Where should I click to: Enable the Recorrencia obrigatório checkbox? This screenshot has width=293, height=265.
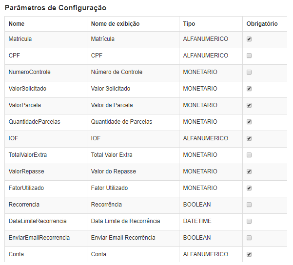tap(249, 205)
